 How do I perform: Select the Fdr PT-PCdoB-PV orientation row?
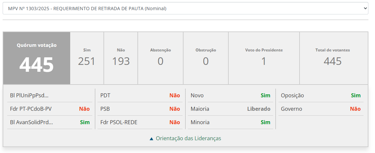(50, 109)
